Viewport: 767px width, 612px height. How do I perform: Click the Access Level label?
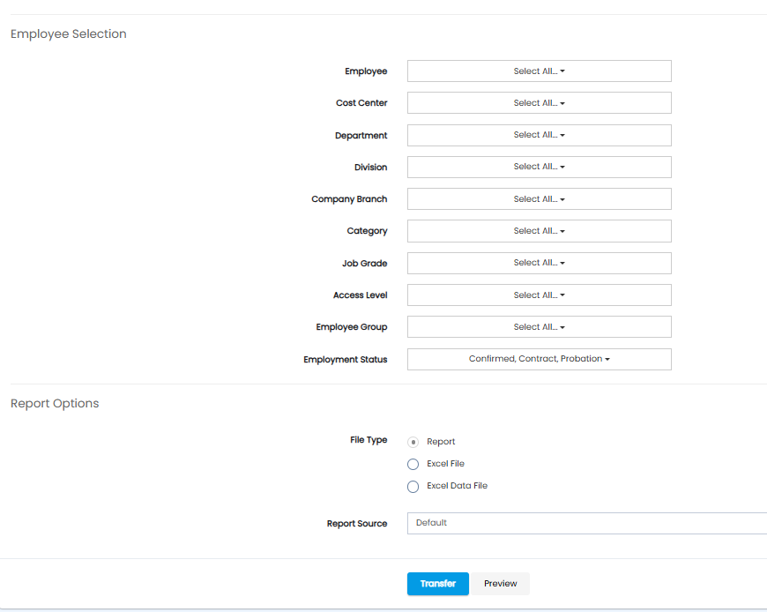point(360,295)
